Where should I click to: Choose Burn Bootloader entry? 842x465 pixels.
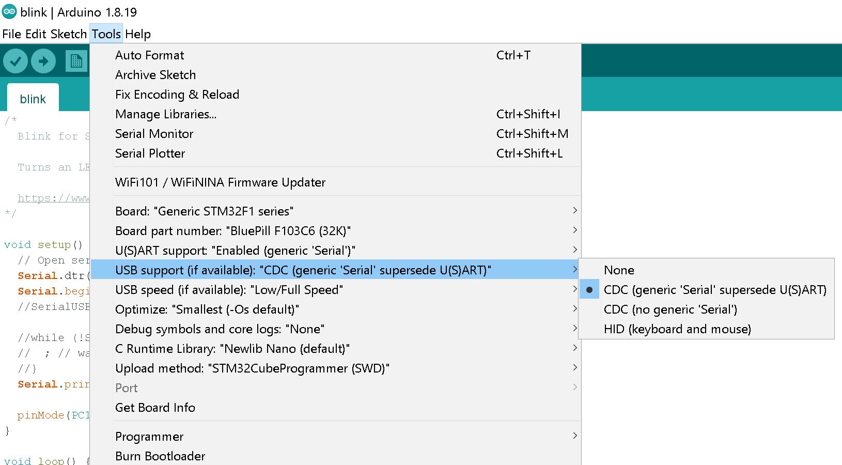[335, 456]
